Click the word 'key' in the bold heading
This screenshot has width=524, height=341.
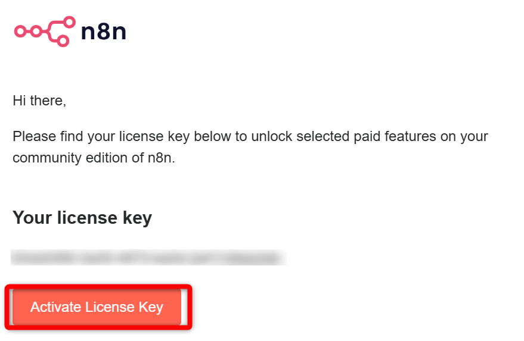[x=137, y=218]
